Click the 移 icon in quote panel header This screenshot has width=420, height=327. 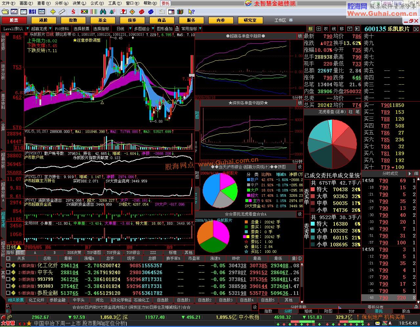pyautogui.click(x=342, y=29)
